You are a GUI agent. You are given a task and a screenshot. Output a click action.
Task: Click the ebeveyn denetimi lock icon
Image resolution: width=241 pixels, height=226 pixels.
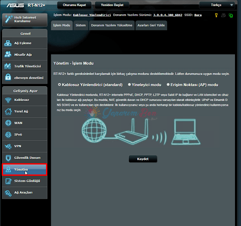8,77
